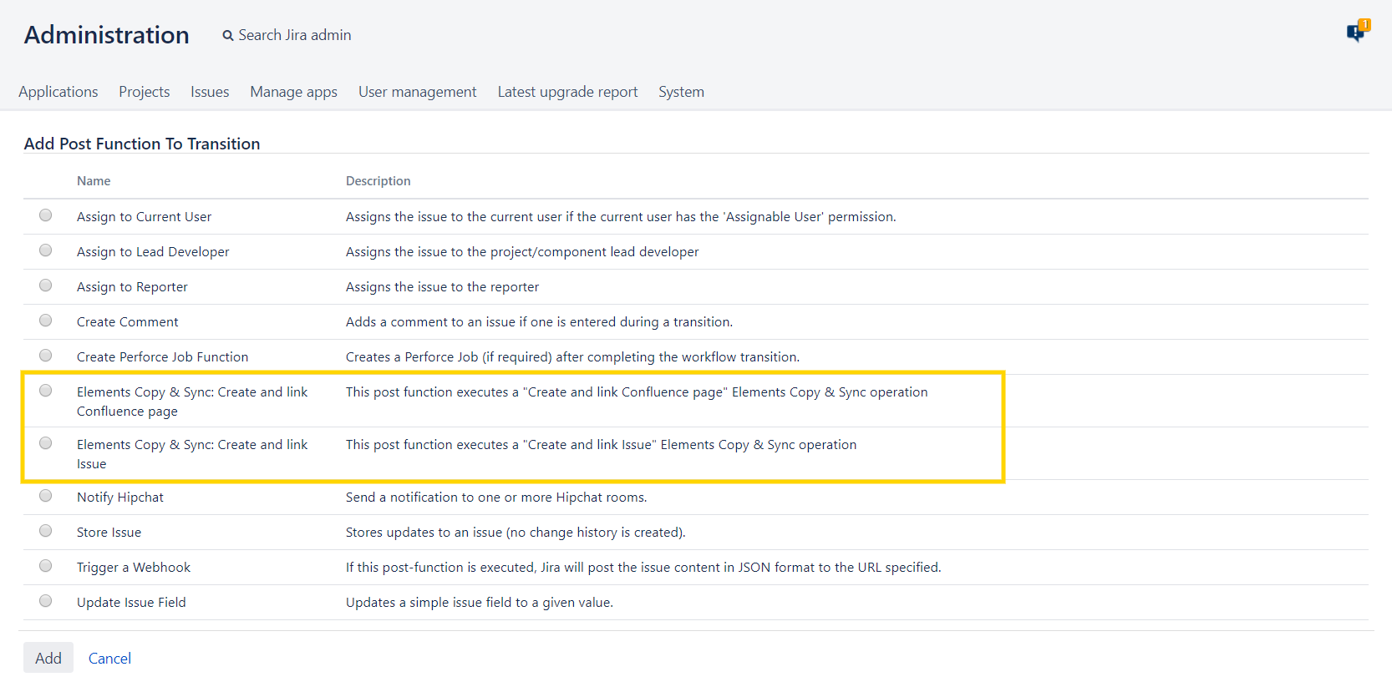Choose Create and link Issue radio button
The height and width of the screenshot is (687, 1392).
click(46, 443)
